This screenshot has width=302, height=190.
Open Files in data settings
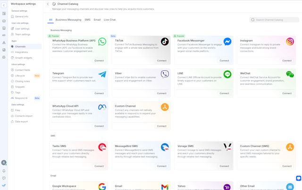tap(25, 110)
